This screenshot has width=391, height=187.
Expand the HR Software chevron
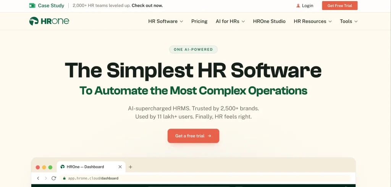point(181,21)
